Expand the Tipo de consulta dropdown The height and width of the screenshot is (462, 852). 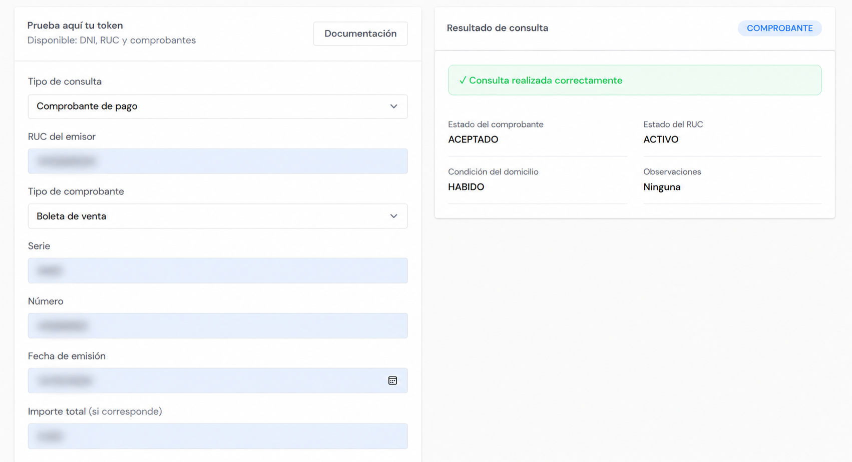tap(218, 106)
